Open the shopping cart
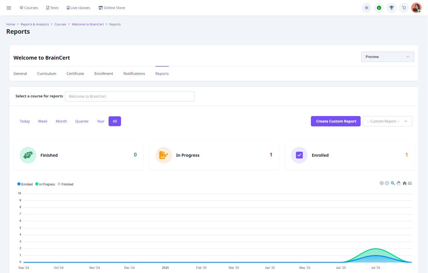Screen dimensions: 428x273 tap(404, 8)
